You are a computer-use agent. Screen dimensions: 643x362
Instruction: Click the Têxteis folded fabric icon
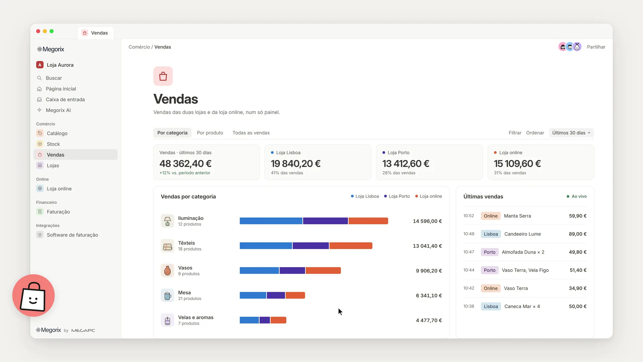167,246
